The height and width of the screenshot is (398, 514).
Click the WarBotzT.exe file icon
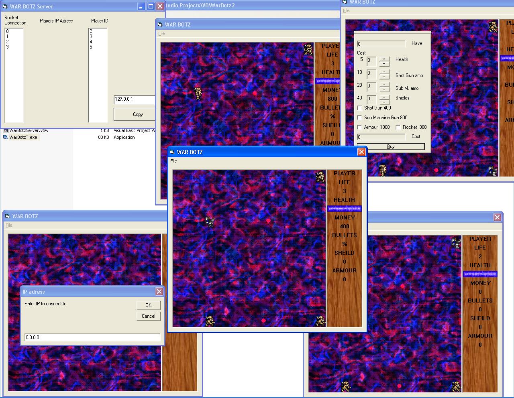pos(6,137)
